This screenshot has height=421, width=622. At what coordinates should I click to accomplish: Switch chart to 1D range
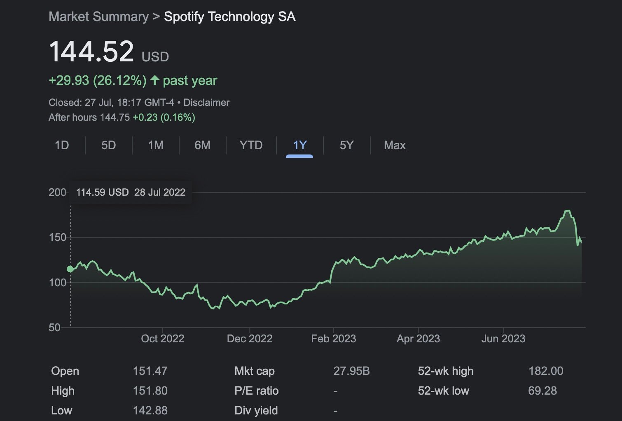[x=62, y=145]
